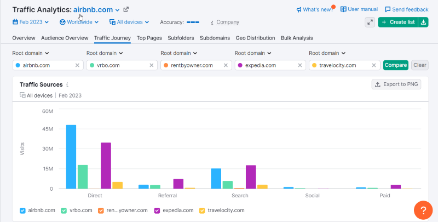The height and width of the screenshot is (222, 438).
Task: Click the orange help question mark button
Action: (x=423, y=210)
